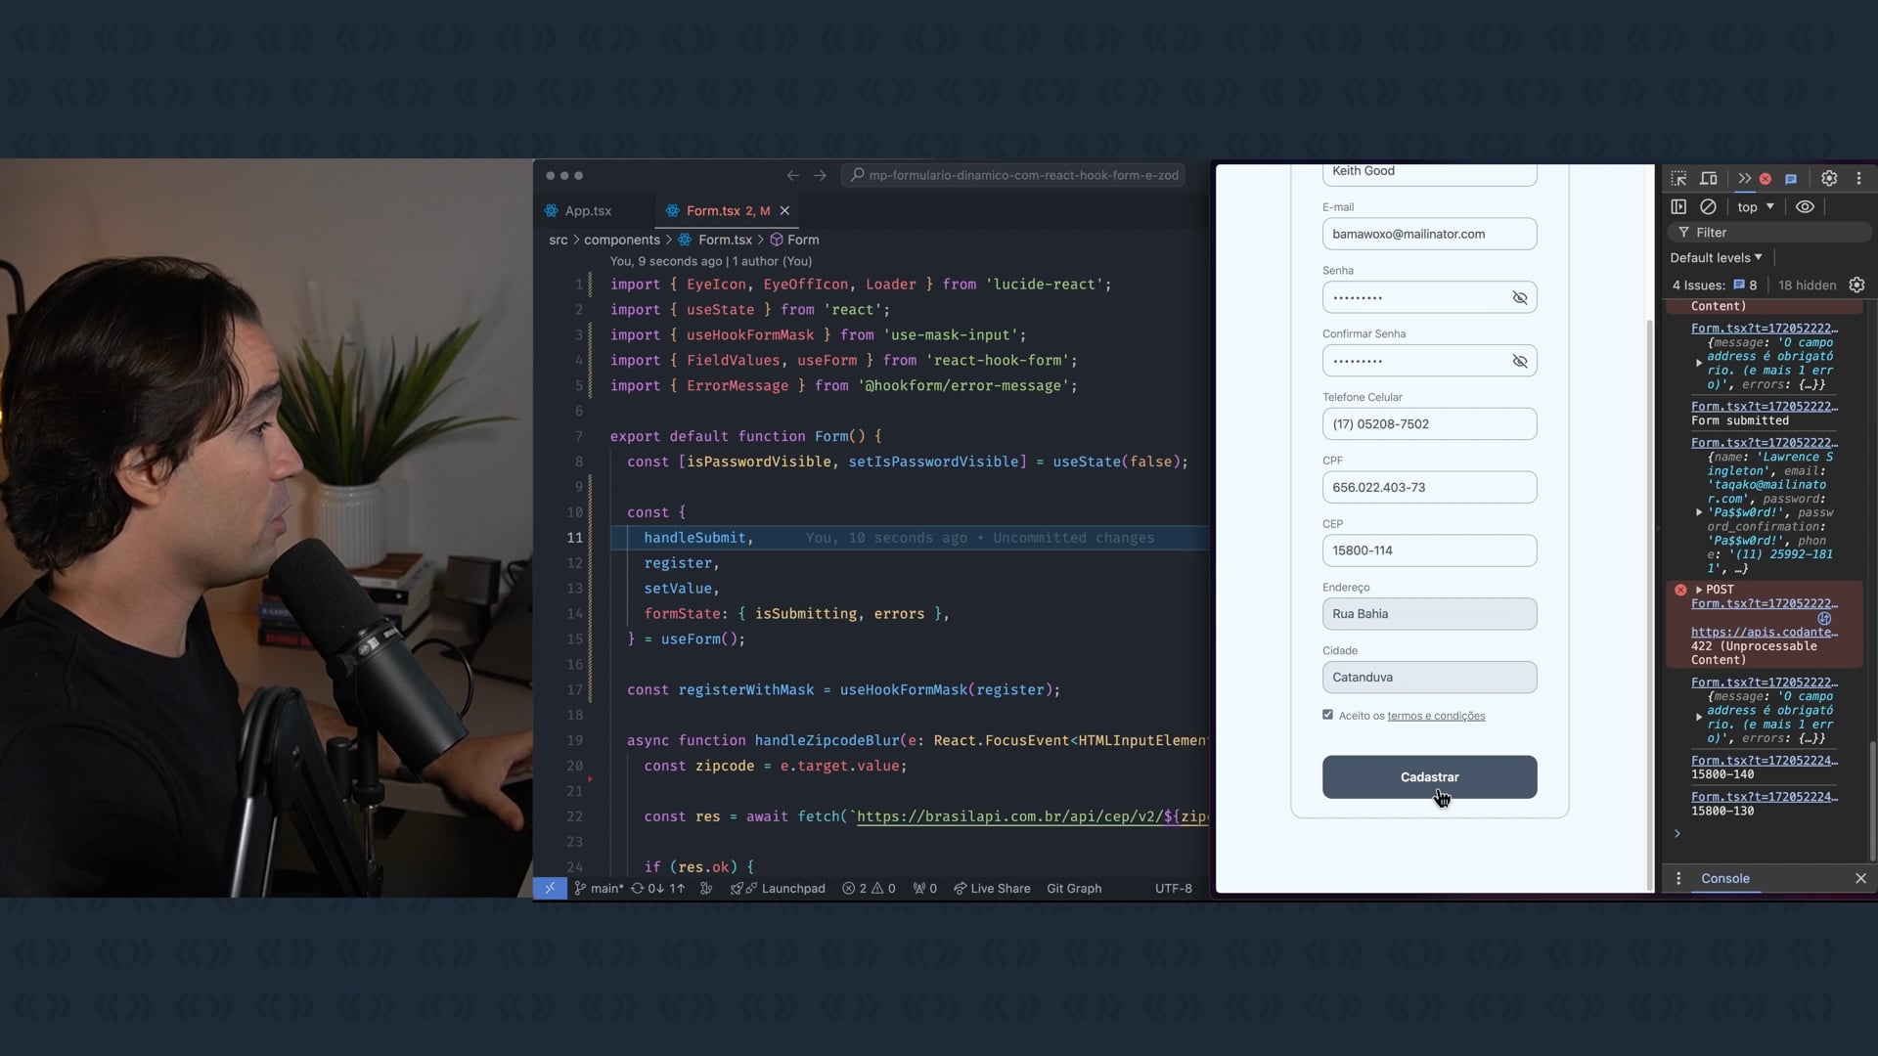Expand the POST error entry triangle
This screenshot has height=1056, width=1878.
(1699, 590)
